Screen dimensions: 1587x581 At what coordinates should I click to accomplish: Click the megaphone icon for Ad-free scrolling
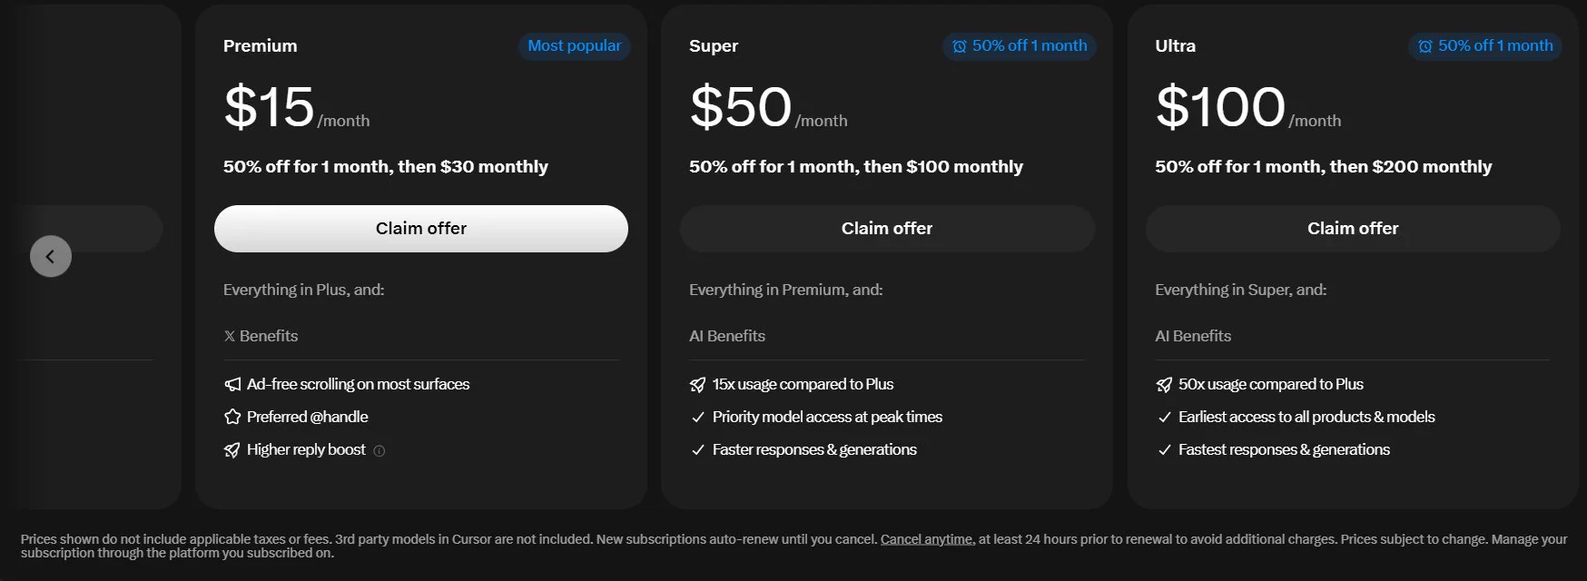click(232, 384)
